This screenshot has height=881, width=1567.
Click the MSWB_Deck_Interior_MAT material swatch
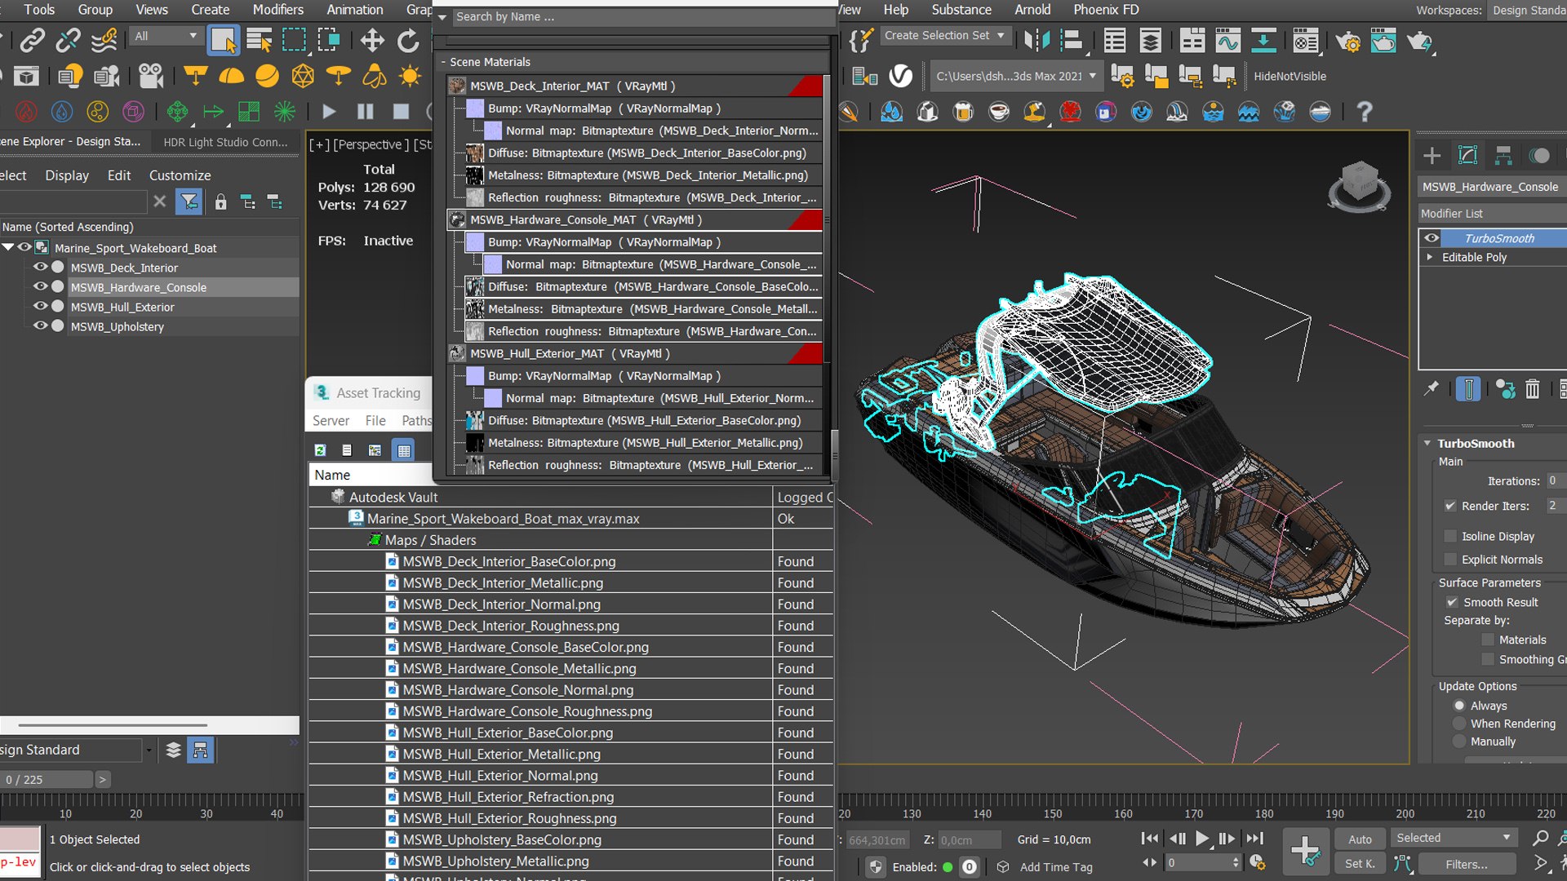coord(457,86)
